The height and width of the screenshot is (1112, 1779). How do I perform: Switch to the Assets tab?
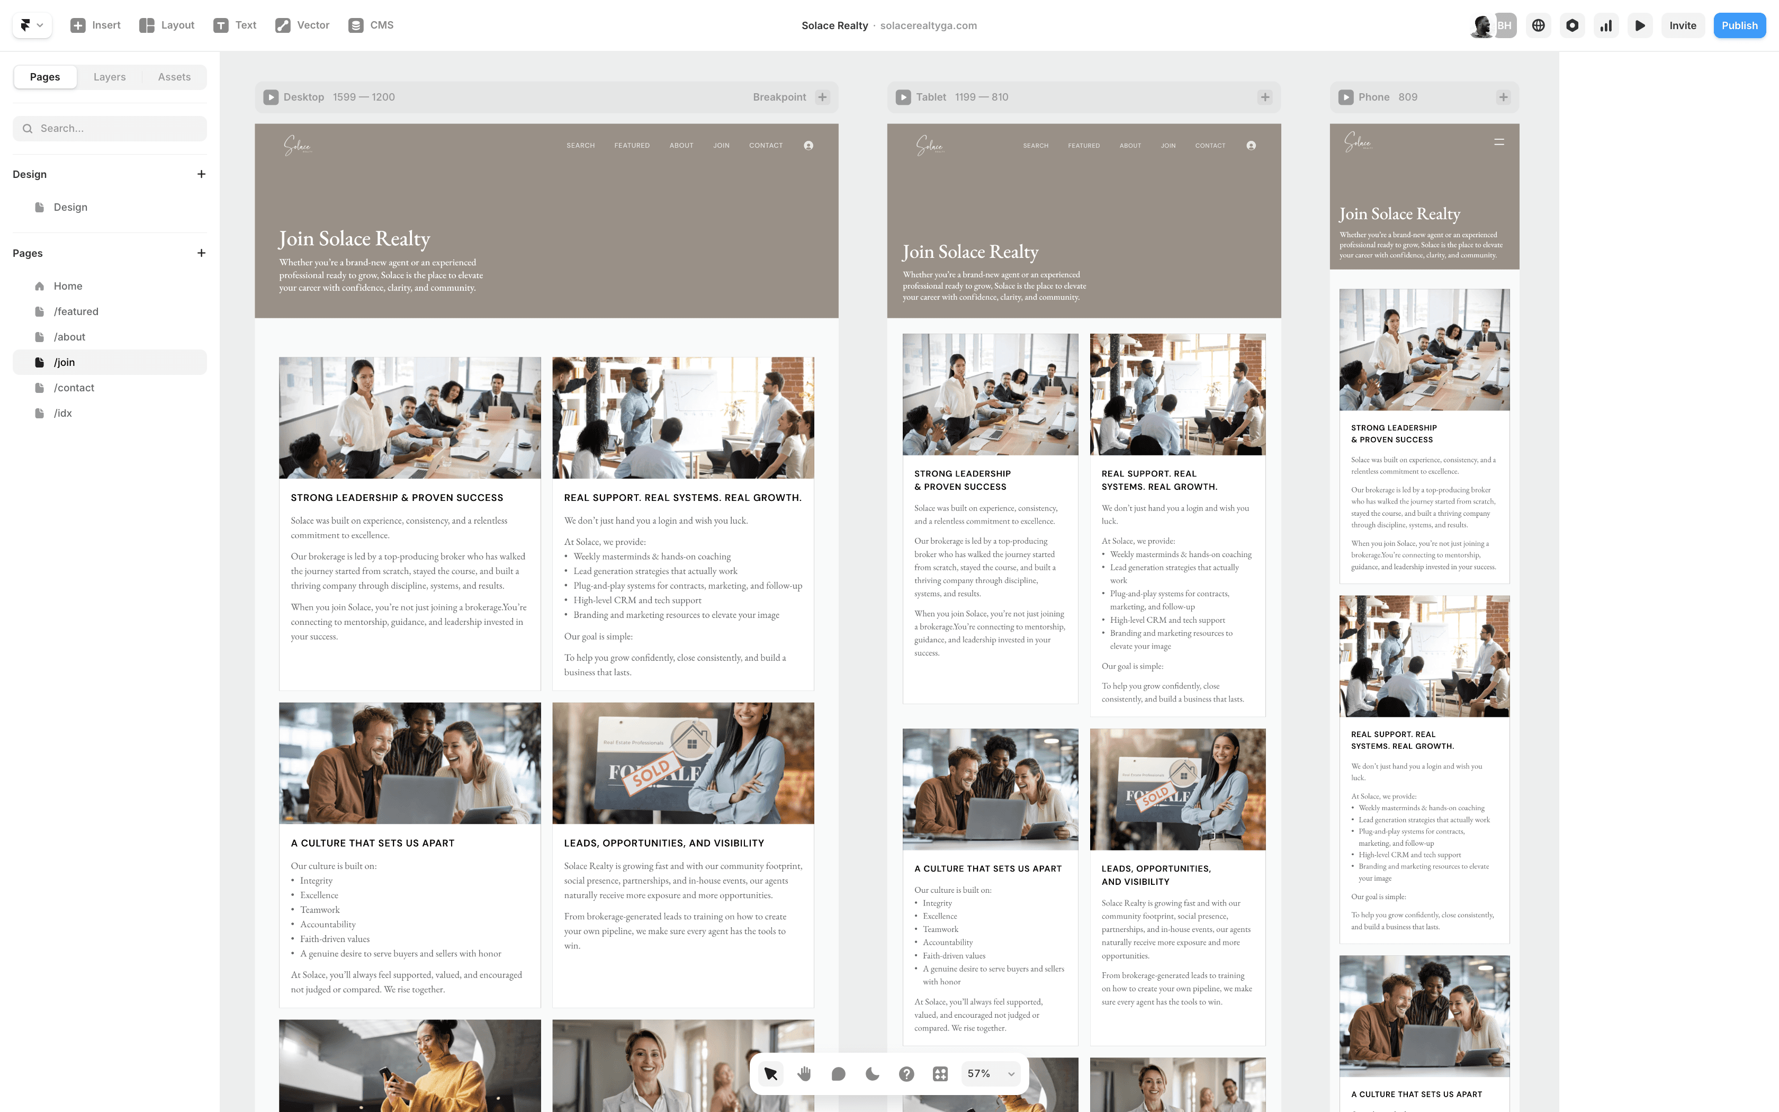point(174,76)
